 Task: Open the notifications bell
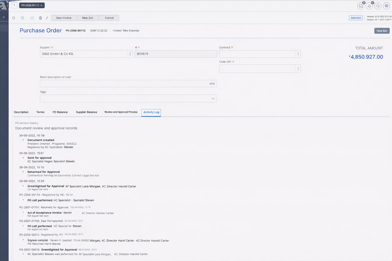[369, 6]
